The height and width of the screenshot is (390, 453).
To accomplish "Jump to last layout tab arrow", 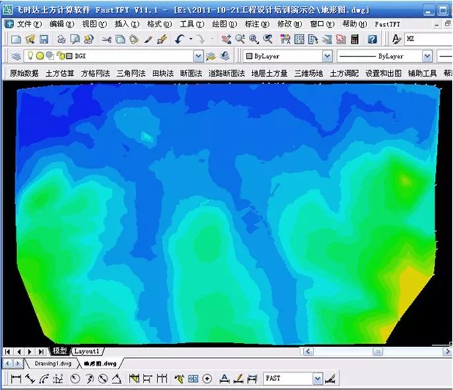I will coord(41,352).
